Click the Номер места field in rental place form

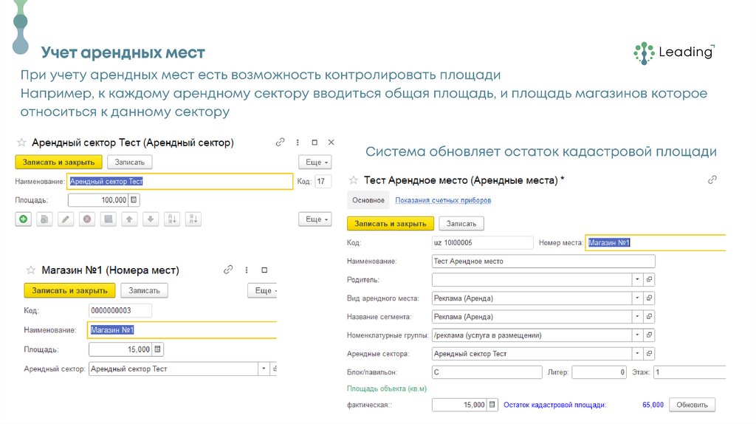coord(656,242)
